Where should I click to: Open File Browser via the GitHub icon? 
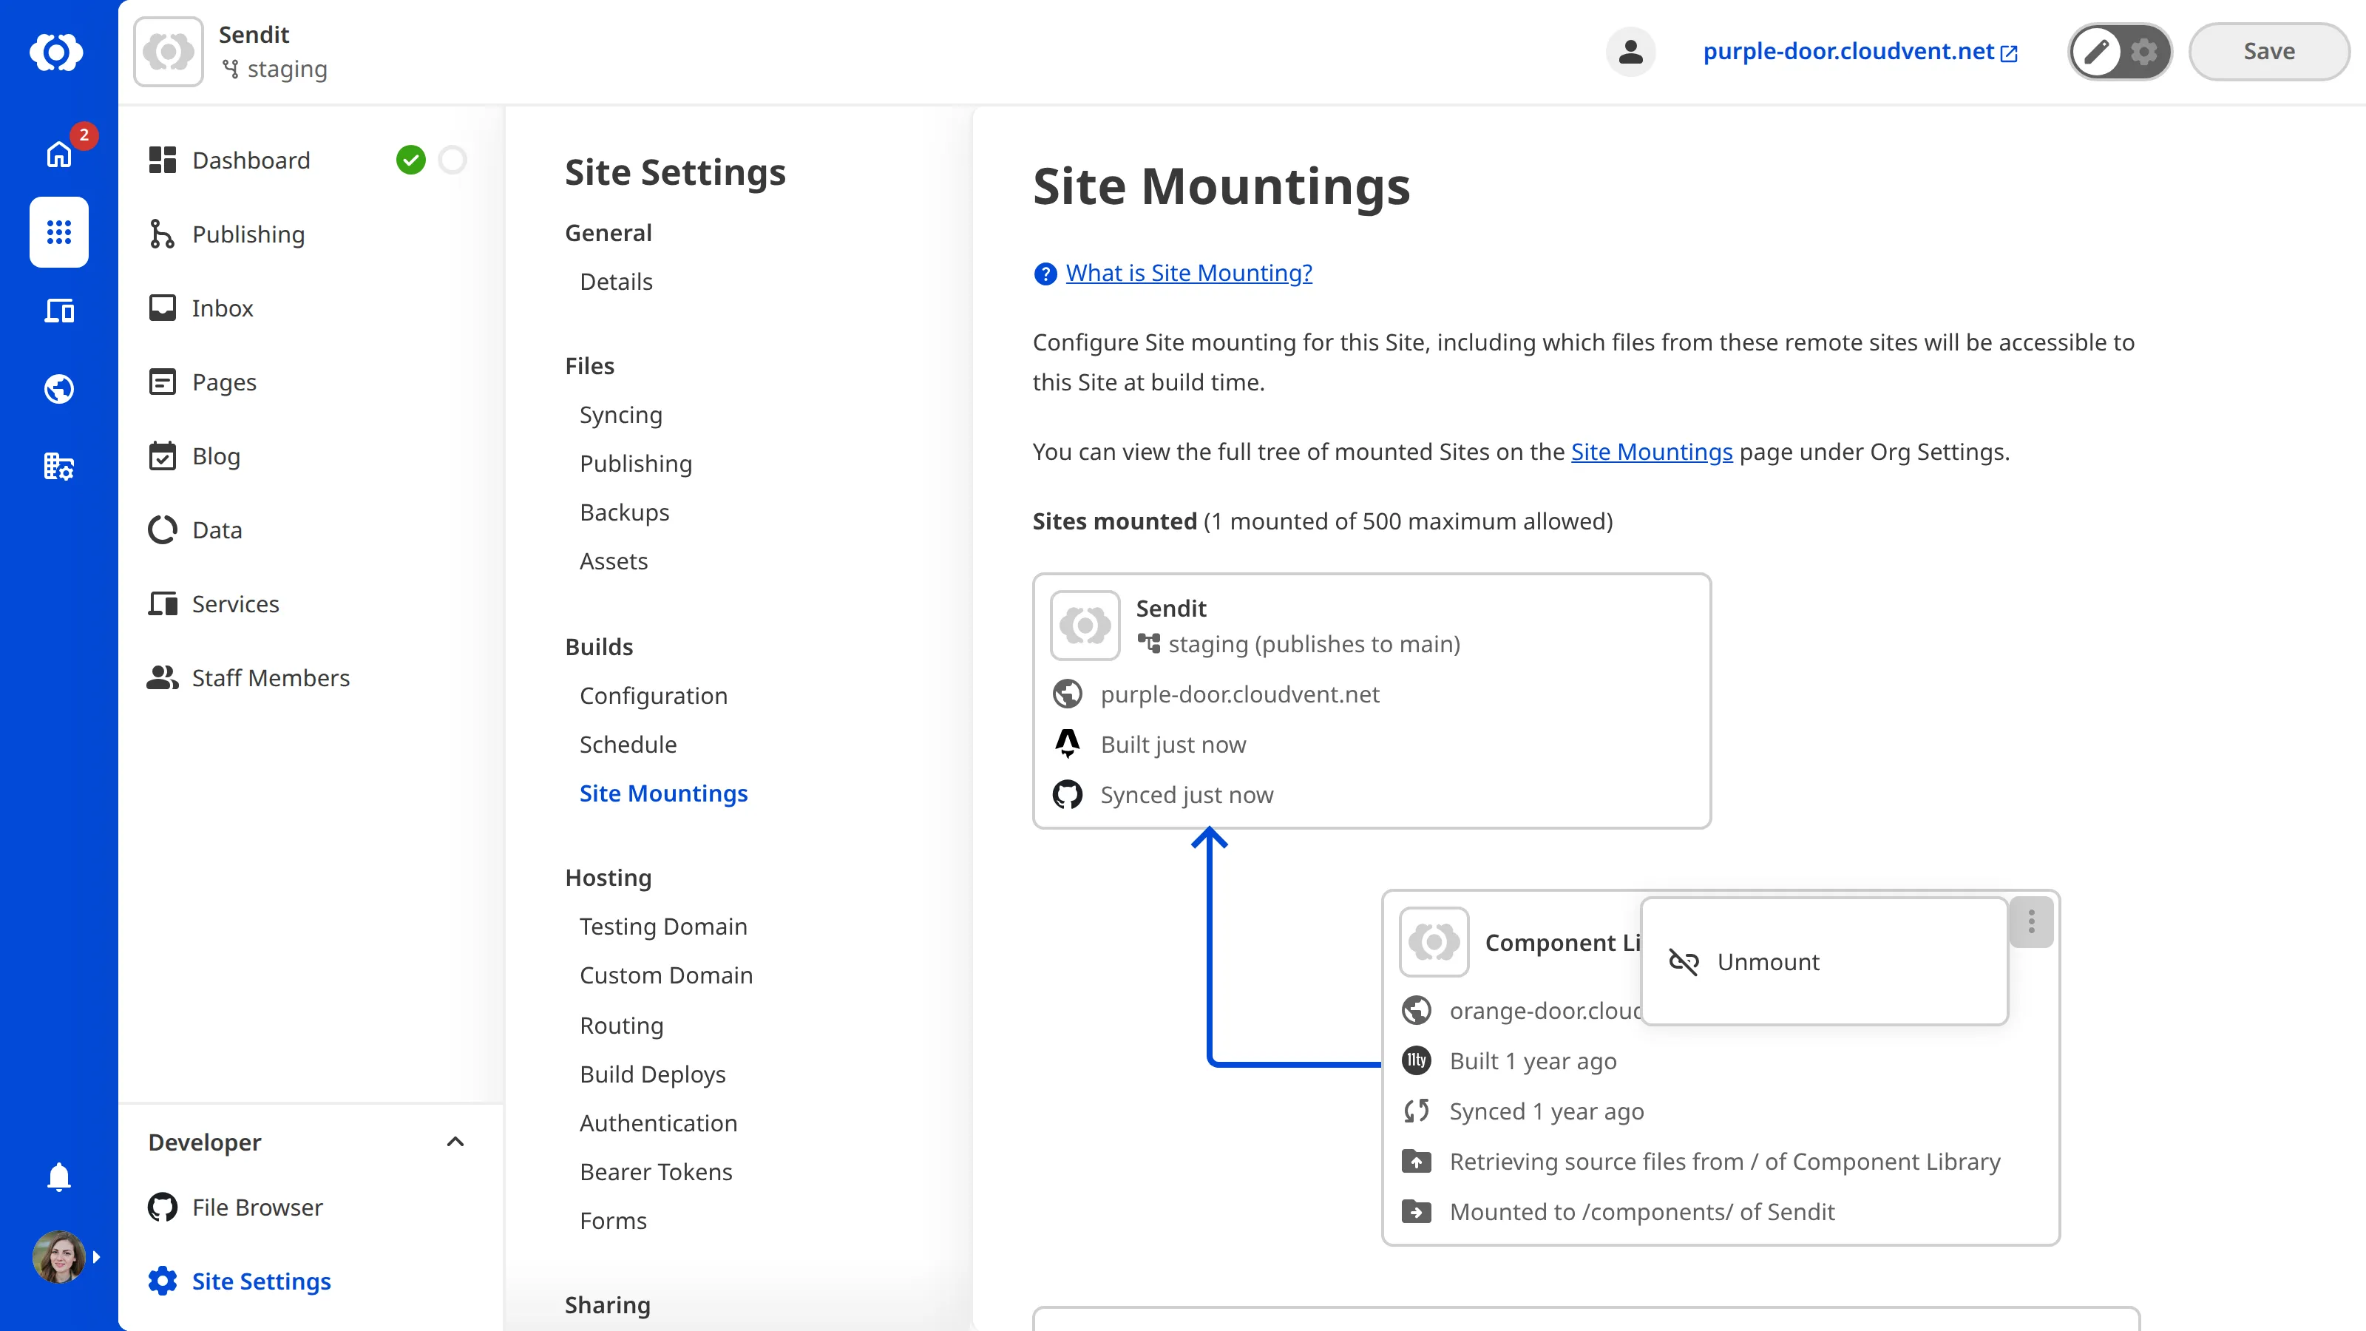pos(163,1207)
